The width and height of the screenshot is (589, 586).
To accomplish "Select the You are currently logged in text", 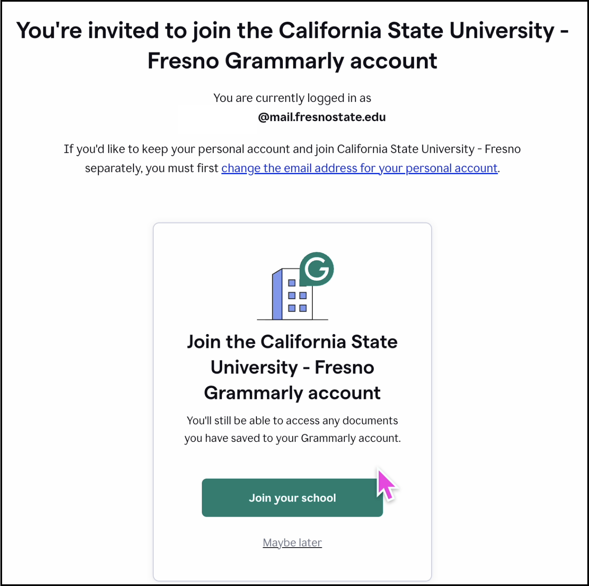I will point(292,98).
